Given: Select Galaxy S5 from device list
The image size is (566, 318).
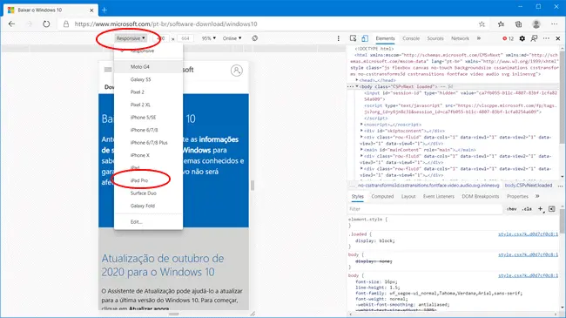Looking at the screenshot, I should point(148,79).
